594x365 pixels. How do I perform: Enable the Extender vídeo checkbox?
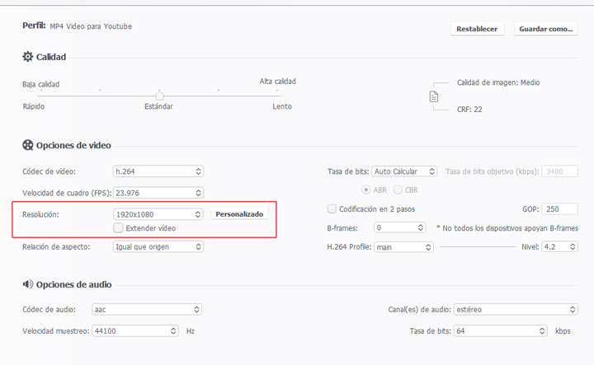[x=120, y=227]
